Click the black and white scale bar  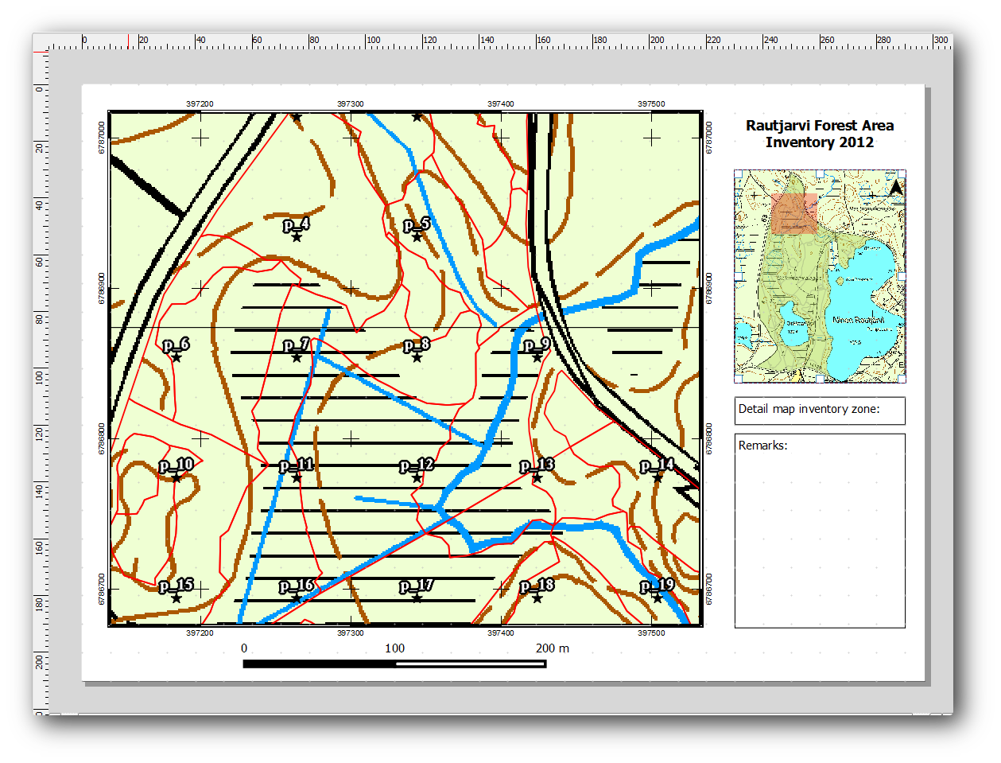394,664
